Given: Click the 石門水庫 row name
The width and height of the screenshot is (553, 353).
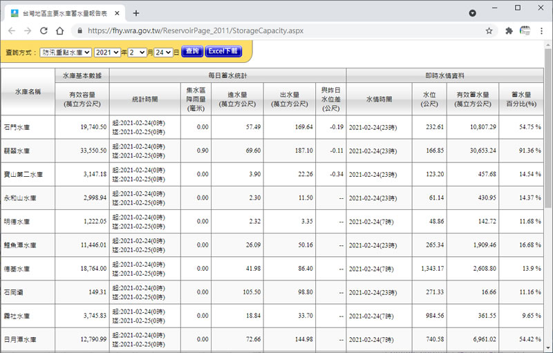Looking at the screenshot, I should [x=17, y=128].
